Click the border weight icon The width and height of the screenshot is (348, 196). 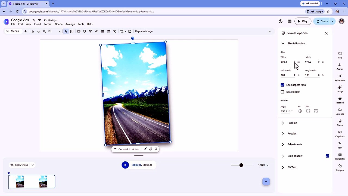click(102, 31)
